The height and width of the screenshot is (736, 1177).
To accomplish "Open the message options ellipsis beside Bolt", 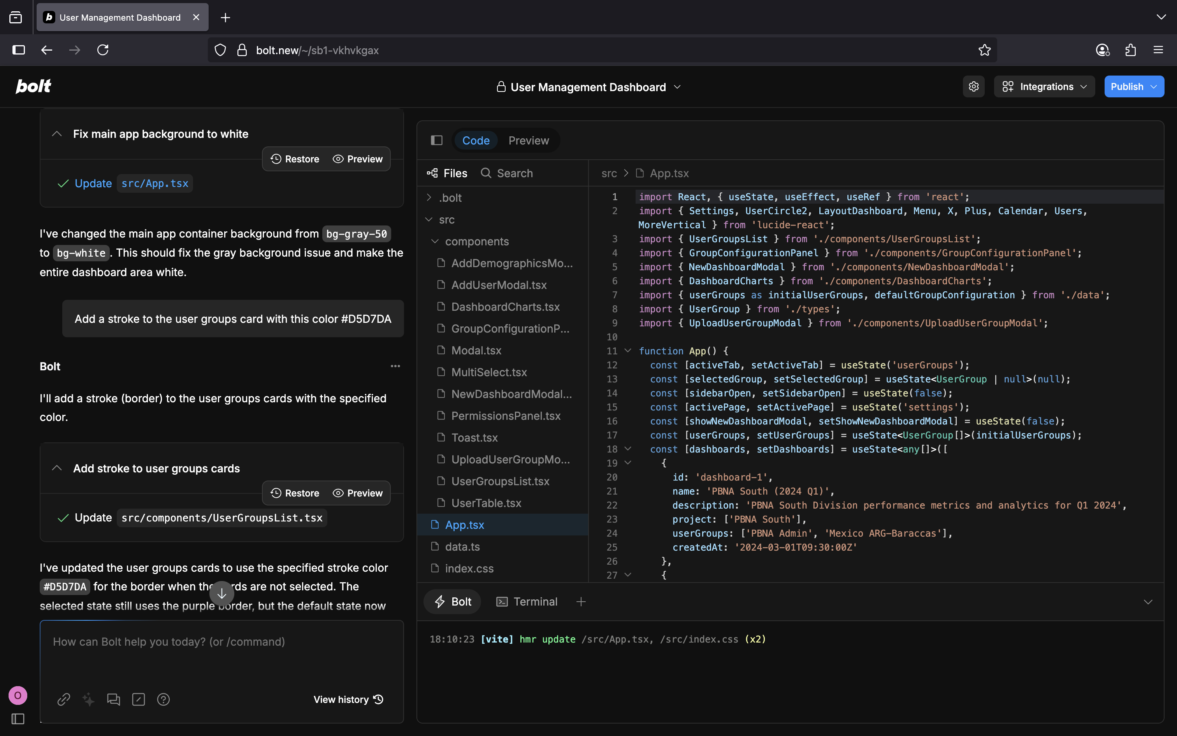I will pos(395,366).
